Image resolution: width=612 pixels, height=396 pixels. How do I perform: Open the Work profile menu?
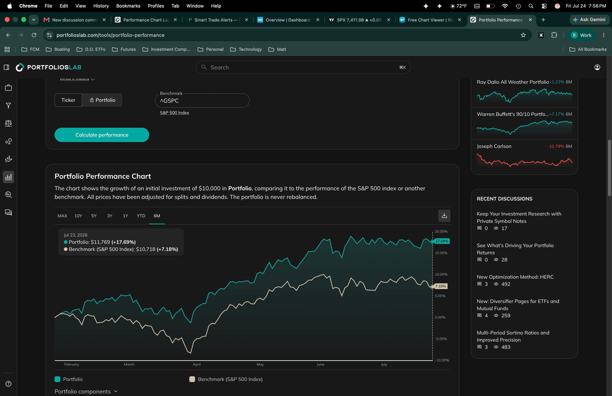click(581, 35)
